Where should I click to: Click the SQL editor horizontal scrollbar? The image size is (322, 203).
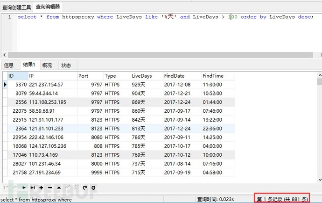click(x=160, y=55)
